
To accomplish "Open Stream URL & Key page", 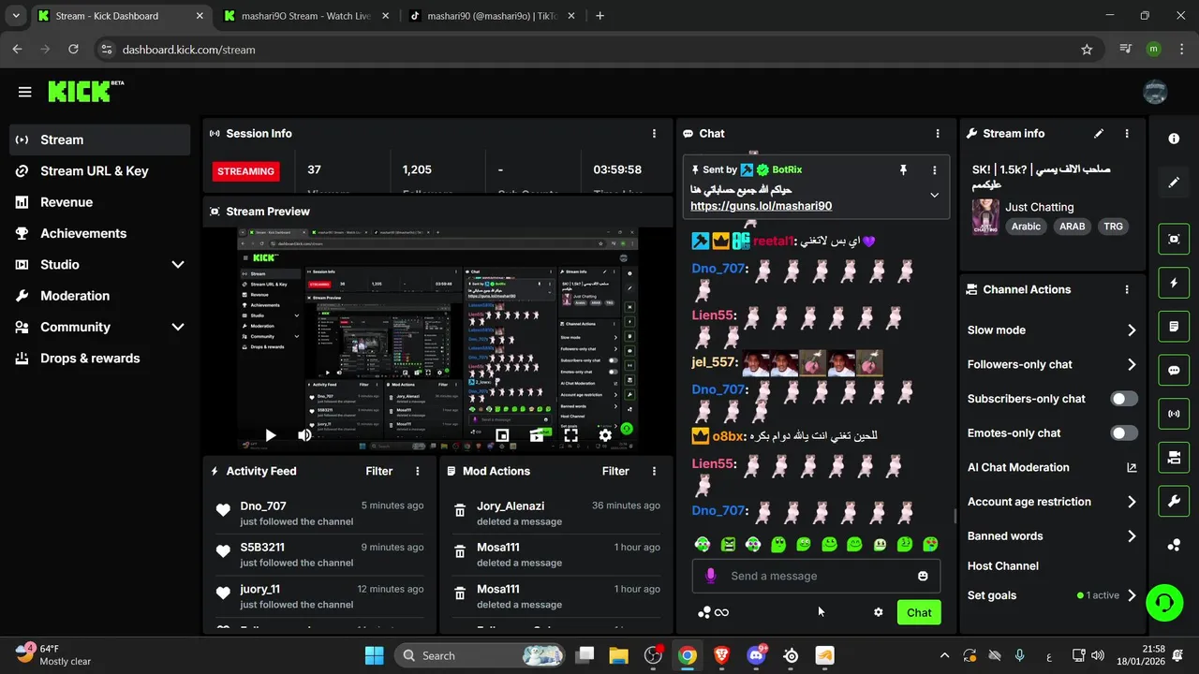I will point(100,171).
